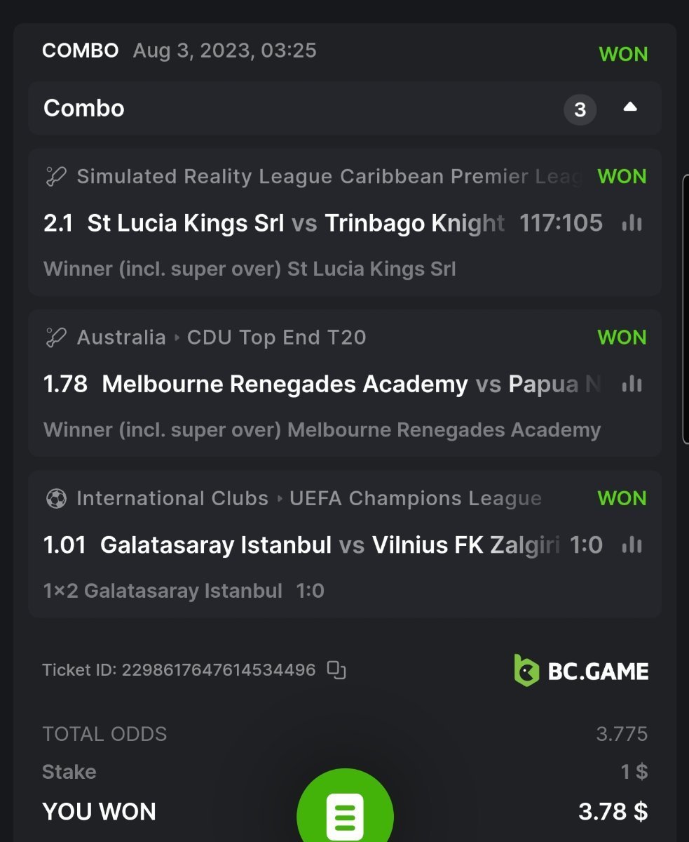Select the UEFA Champions League label
The image size is (689, 842).
coord(415,499)
